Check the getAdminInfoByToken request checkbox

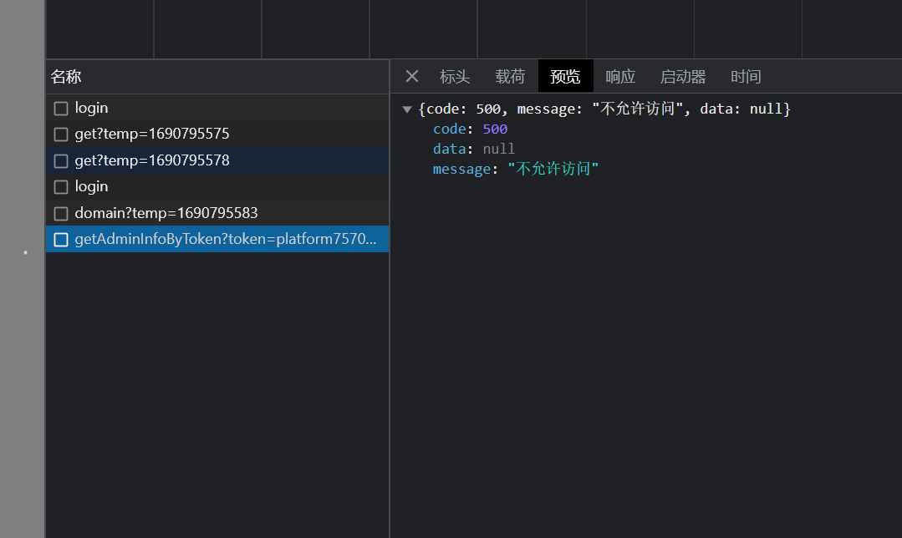point(61,240)
